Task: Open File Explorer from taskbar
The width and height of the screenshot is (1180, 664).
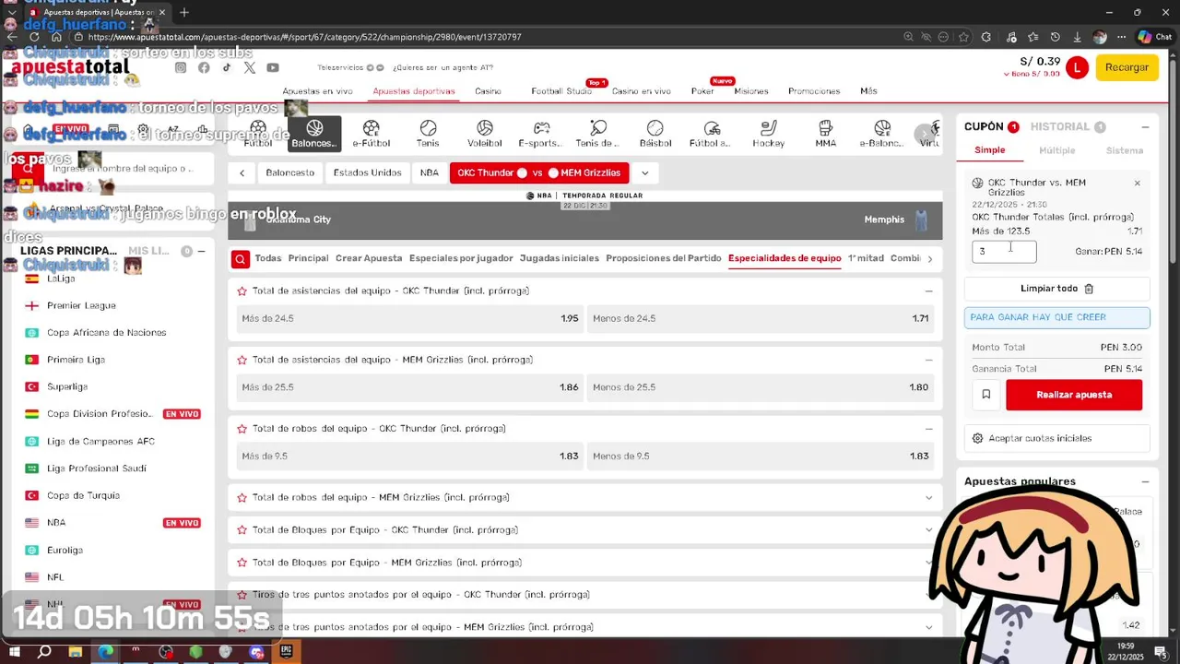Action: click(x=75, y=652)
